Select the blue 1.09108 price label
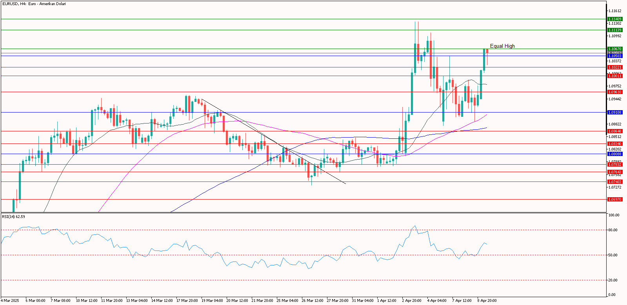This screenshot has height=305, width=627. point(614,113)
